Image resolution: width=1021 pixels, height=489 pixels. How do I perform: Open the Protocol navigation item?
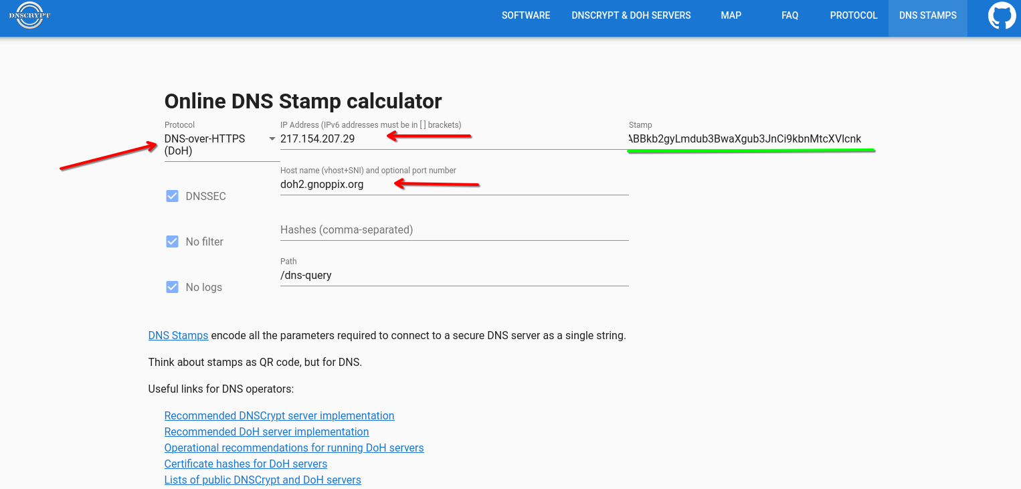click(853, 15)
